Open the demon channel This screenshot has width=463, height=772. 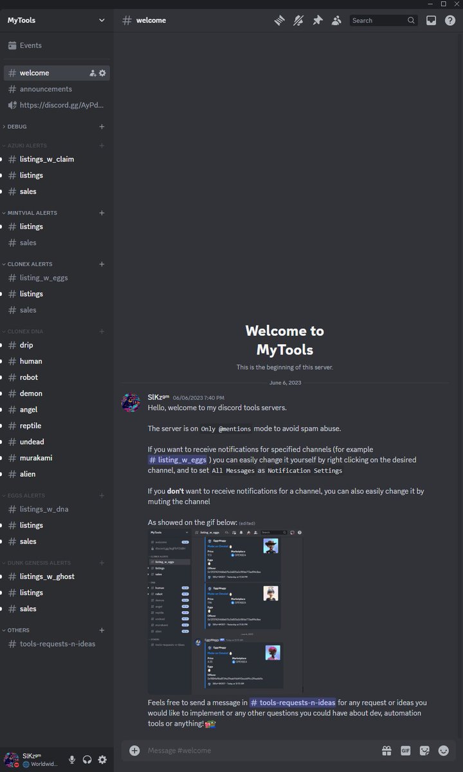pyautogui.click(x=57, y=393)
